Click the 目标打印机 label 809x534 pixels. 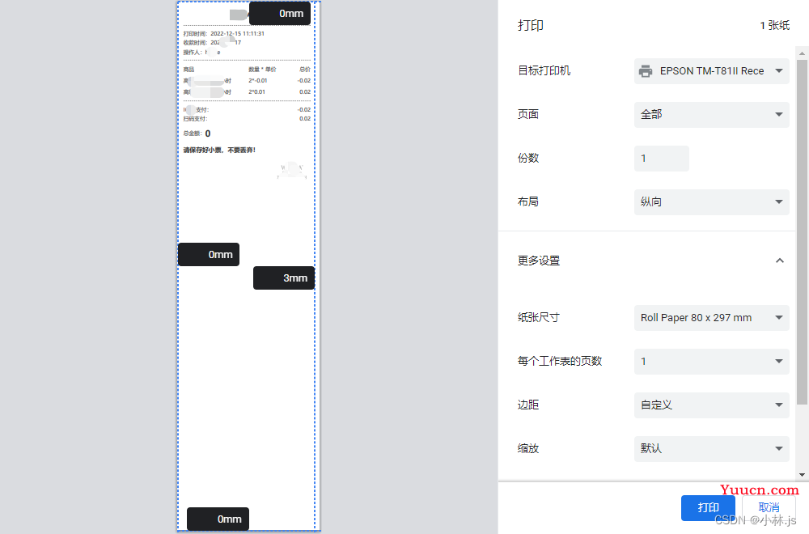544,70
